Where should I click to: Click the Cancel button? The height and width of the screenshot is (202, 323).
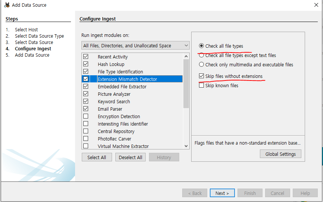[277, 193]
